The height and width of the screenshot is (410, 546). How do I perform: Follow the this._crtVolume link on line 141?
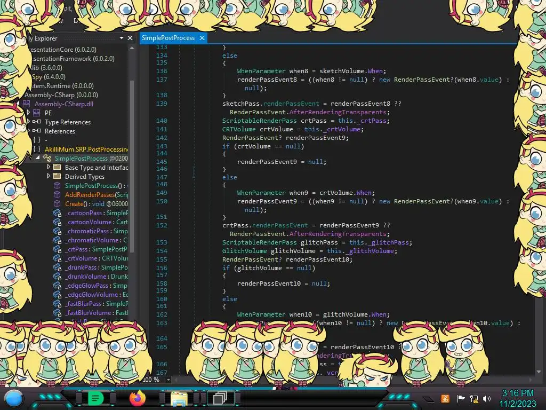[x=334, y=129]
